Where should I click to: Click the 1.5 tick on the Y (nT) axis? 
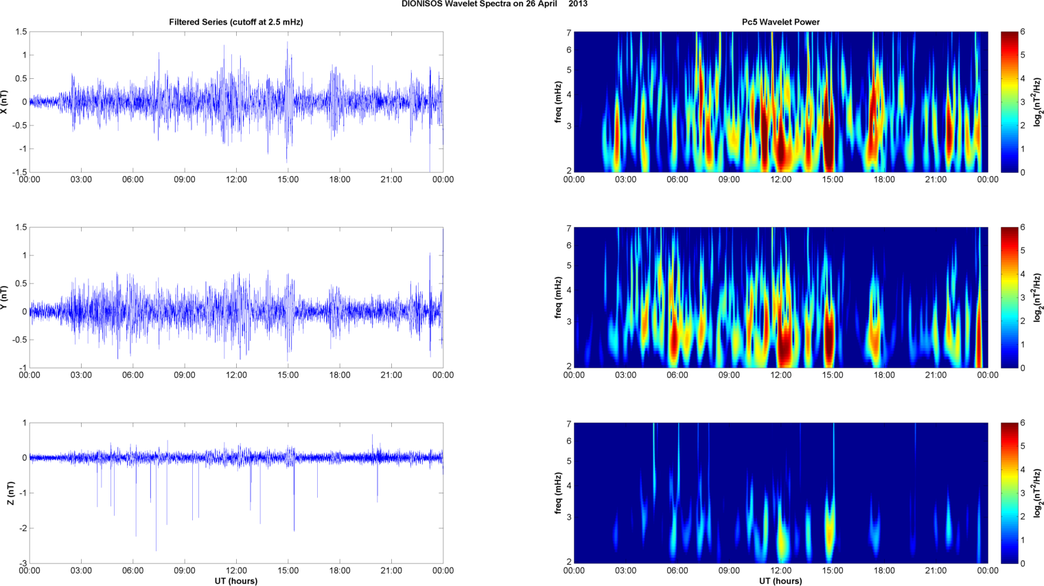pos(21,227)
